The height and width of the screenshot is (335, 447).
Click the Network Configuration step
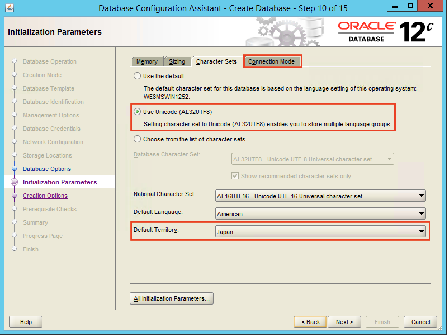point(53,142)
